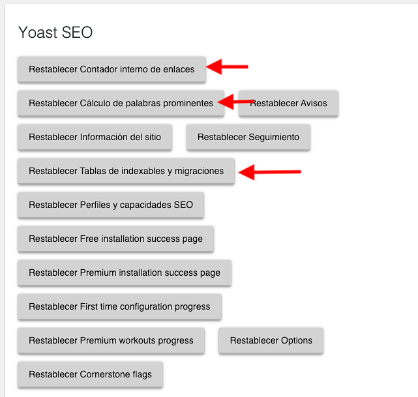Click the Restablecer Seguimiento button
The image size is (418, 397).
click(248, 137)
